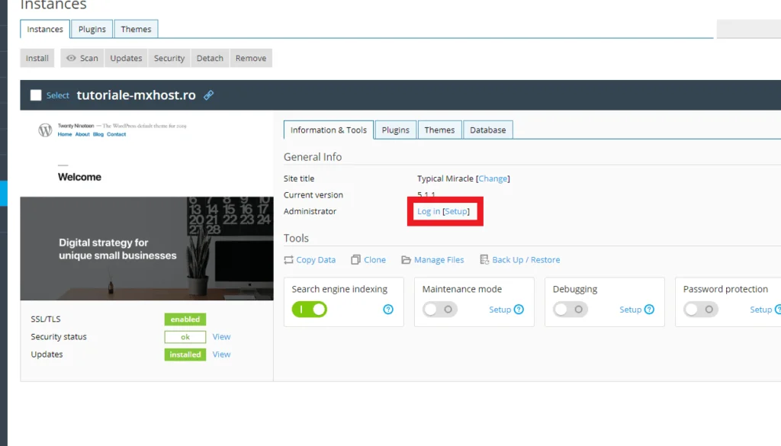Viewport: 781px width, 446px height.
Task: Click the Copy Data icon
Action: pyautogui.click(x=288, y=260)
